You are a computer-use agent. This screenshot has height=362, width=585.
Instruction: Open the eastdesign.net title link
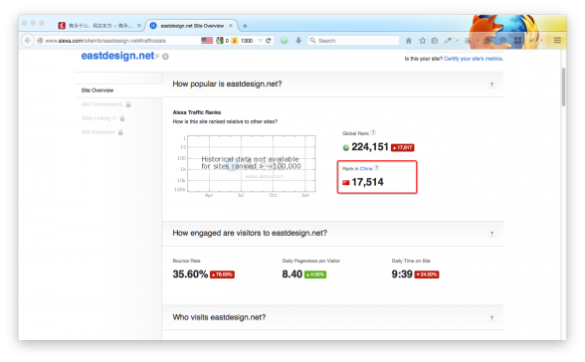117,56
